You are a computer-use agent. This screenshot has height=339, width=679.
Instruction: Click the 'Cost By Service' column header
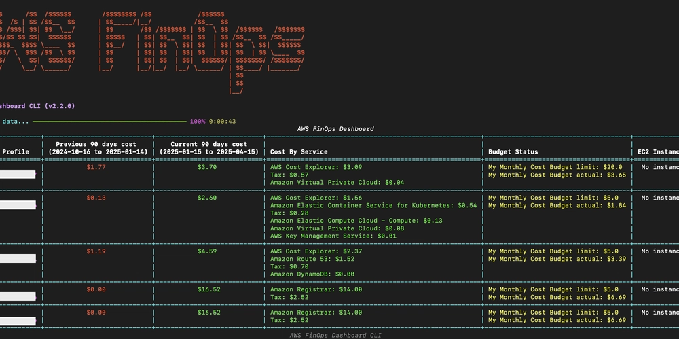[299, 151]
